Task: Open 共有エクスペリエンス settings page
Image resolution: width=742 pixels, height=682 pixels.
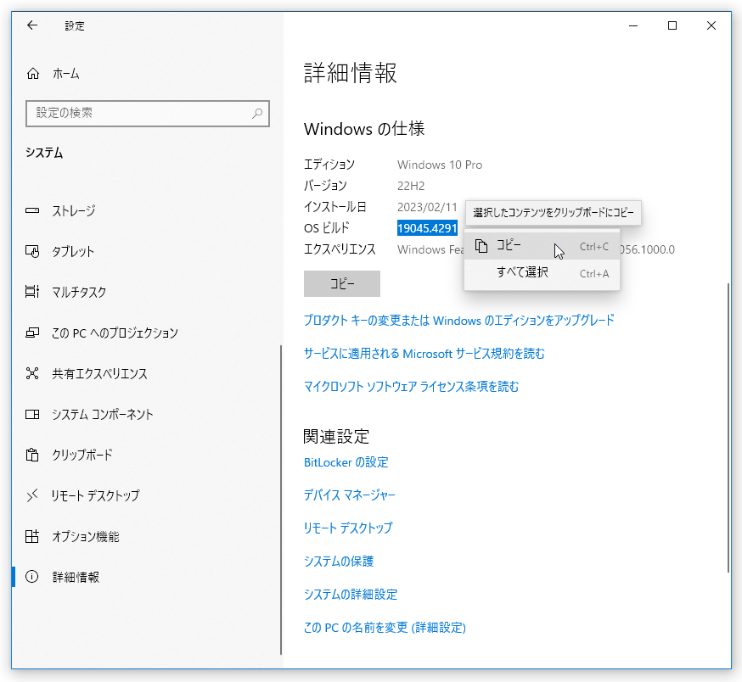Action: click(147, 373)
